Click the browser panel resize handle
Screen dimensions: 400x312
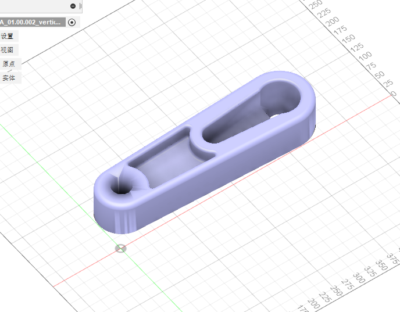coord(80,6)
